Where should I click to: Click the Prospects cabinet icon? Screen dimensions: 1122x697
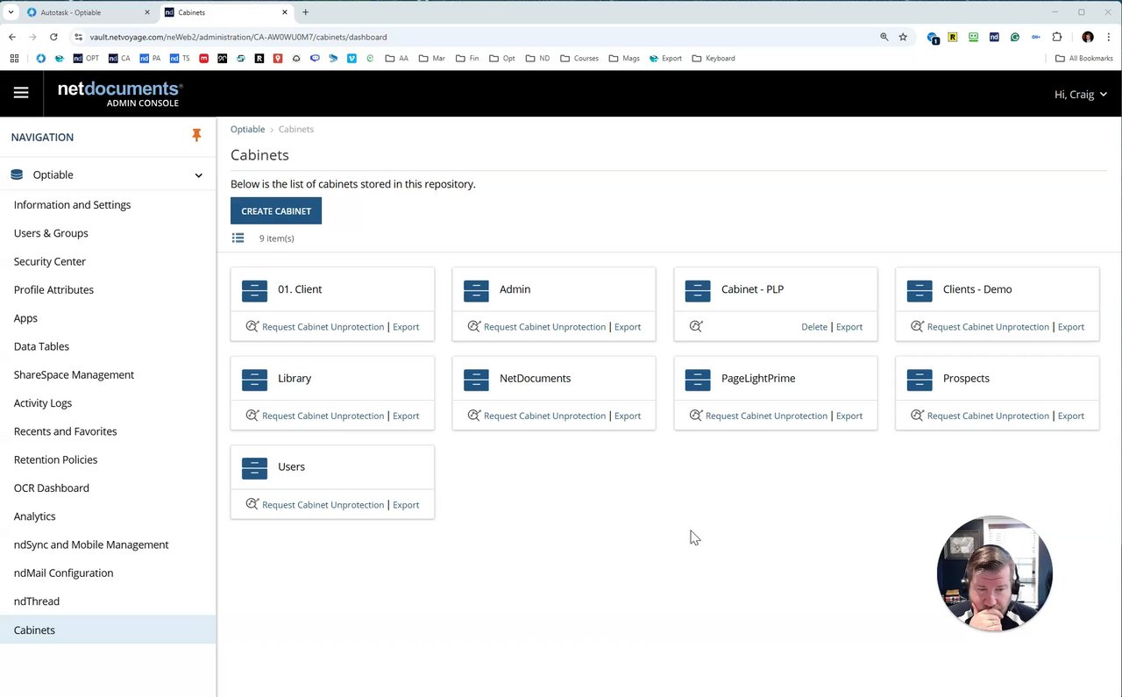click(920, 379)
